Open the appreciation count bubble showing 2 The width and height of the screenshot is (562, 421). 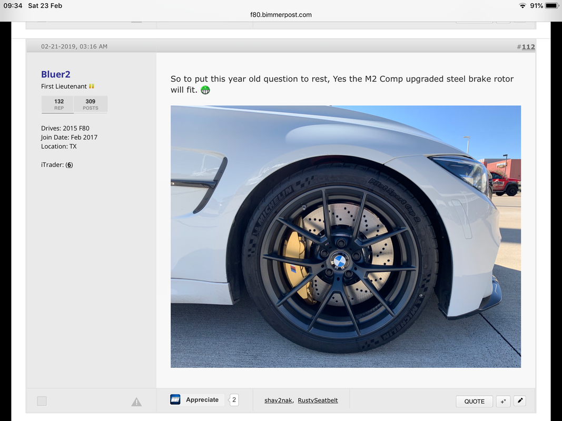[234, 400]
